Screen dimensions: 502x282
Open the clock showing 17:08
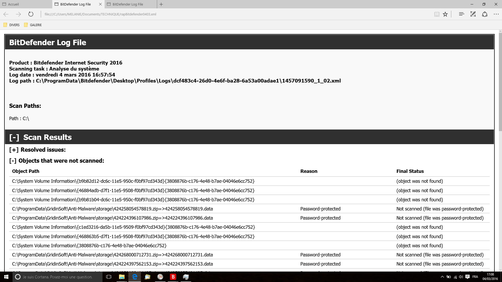(490, 277)
